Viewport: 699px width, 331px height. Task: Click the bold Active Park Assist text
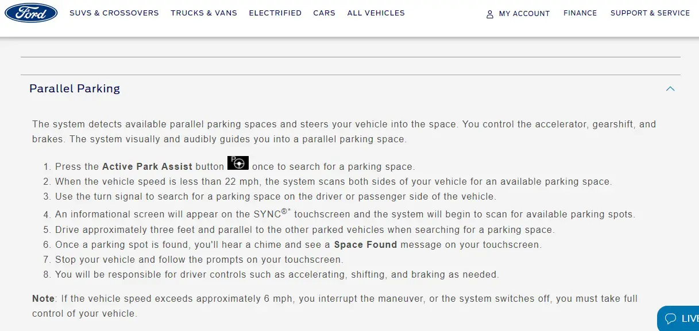point(147,166)
